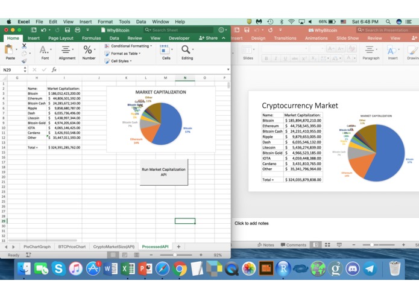Open the Tools menu in menu bar

point(125,22)
